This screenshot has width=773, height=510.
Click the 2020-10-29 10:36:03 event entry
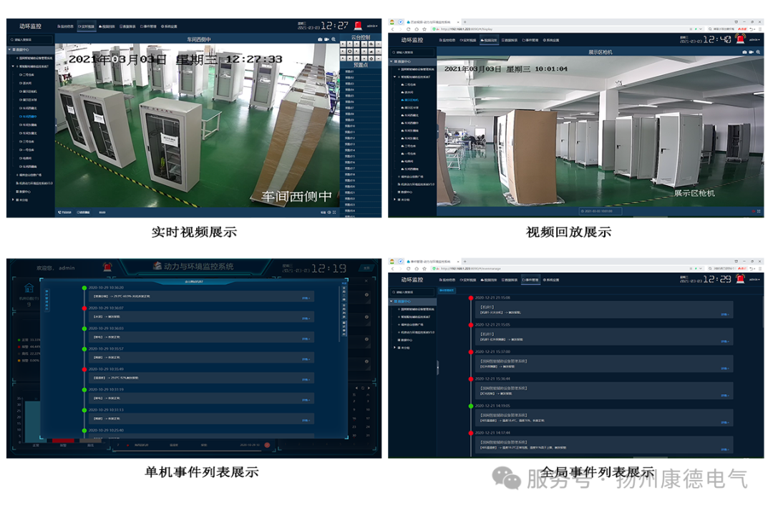[x=200, y=337]
